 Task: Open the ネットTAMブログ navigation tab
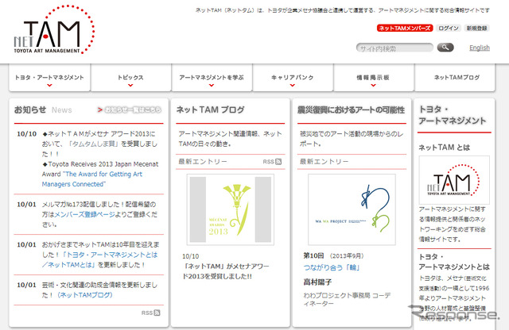(454, 78)
